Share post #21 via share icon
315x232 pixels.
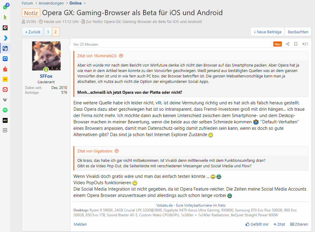point(288,44)
